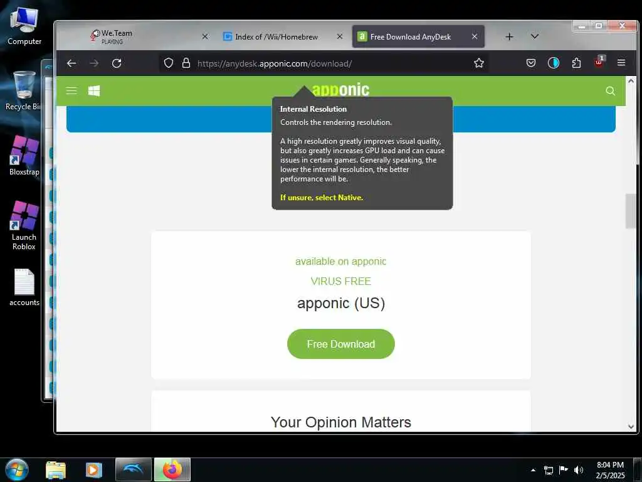Viewport: 642px width, 482px height.
Task: Close the We.Team tab
Action: pyautogui.click(x=205, y=36)
